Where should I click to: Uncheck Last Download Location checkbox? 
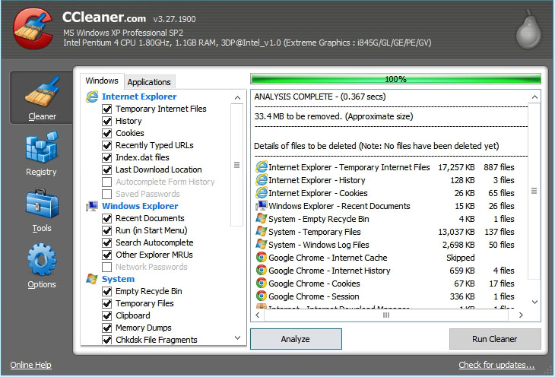(x=107, y=170)
